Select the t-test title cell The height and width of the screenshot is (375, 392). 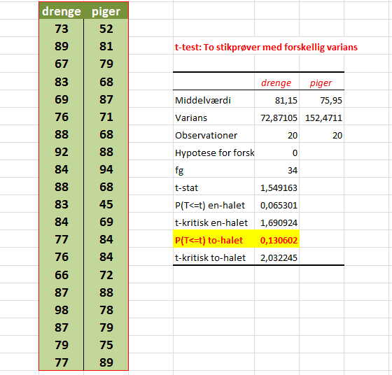[266, 47]
